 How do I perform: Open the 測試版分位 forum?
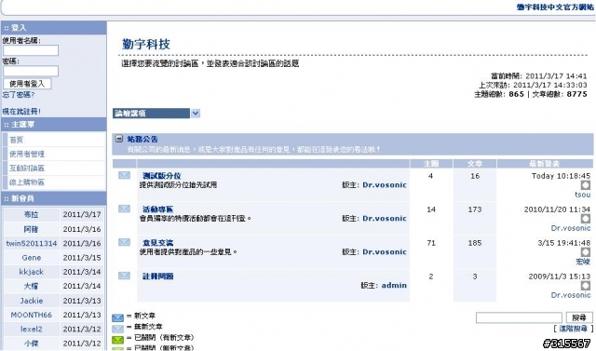click(161, 175)
